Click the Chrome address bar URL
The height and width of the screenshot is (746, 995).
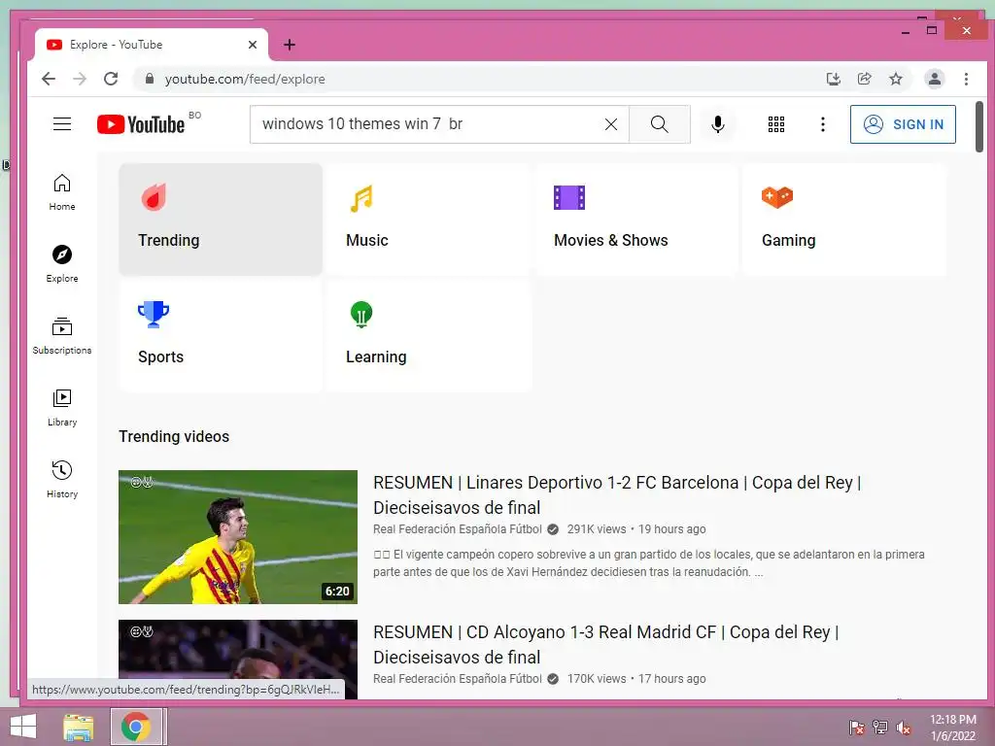(x=245, y=80)
